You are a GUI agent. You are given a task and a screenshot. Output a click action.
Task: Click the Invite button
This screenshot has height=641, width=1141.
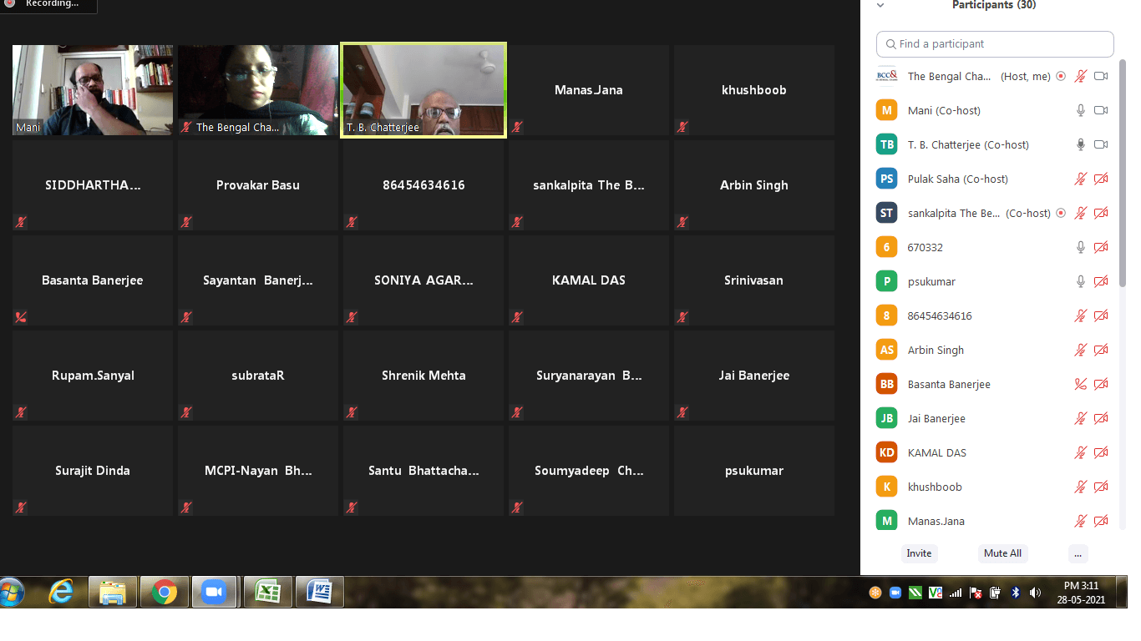(919, 553)
